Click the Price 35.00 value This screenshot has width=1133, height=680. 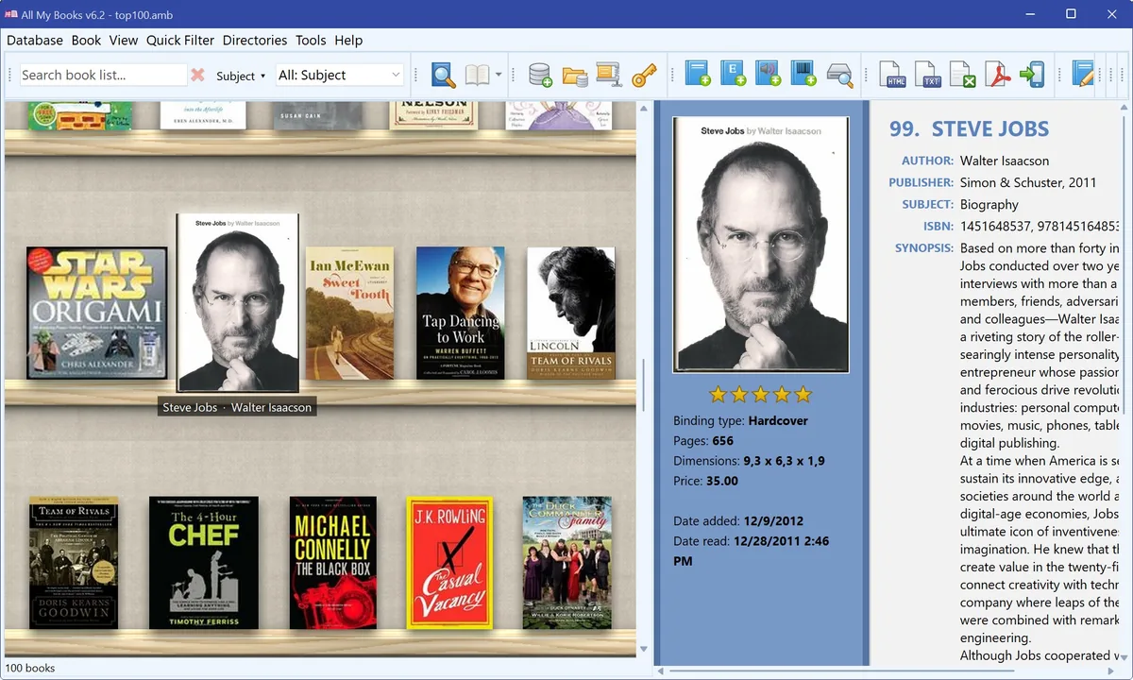click(x=722, y=481)
